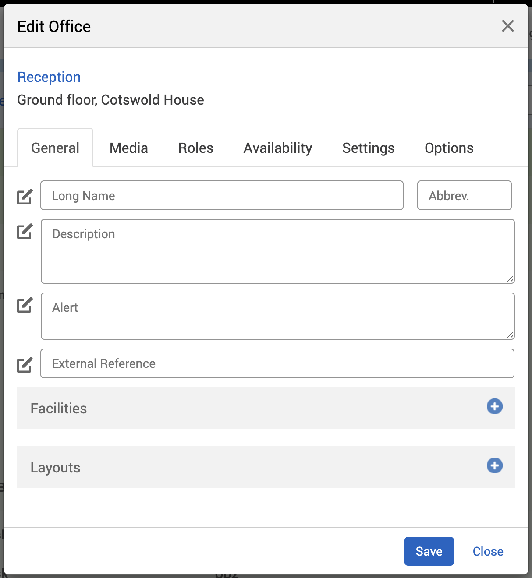Open the Reception link
The width and height of the screenshot is (532, 578).
tap(49, 77)
